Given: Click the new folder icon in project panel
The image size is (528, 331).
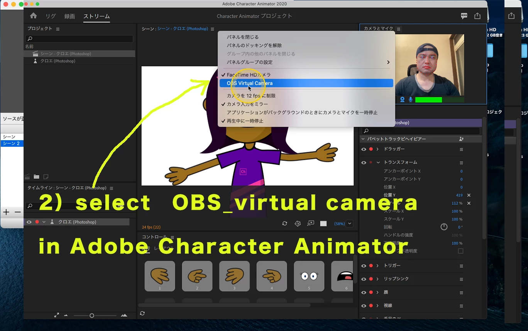Looking at the screenshot, I should (x=36, y=177).
